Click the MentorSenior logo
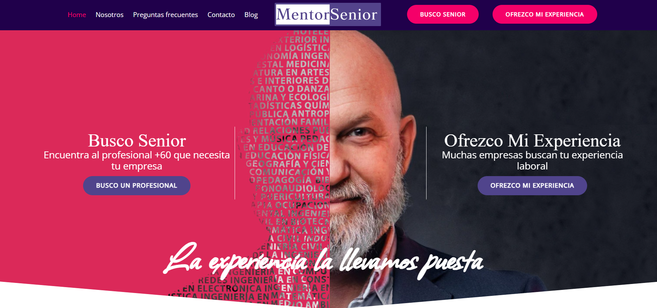Viewport: 657px width, 308px height. point(328,15)
